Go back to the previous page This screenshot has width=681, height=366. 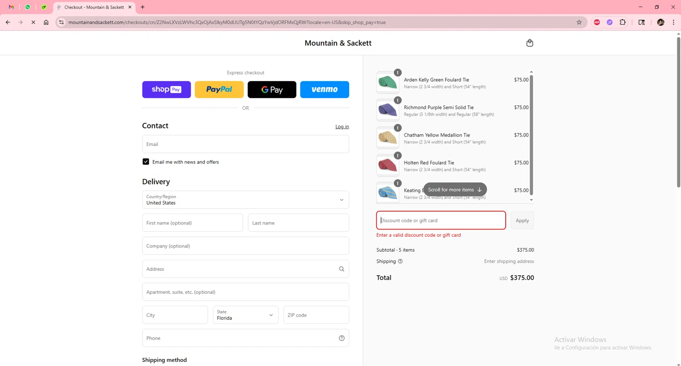tap(8, 22)
